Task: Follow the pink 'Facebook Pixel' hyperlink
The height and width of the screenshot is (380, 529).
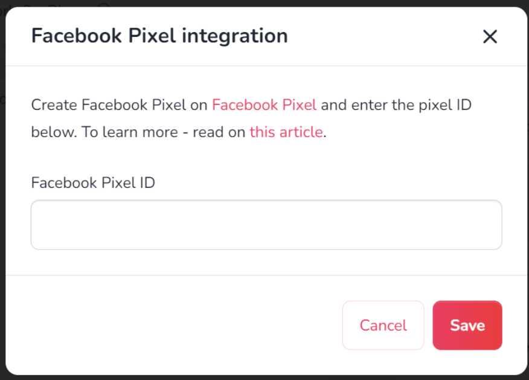Action: (264, 105)
